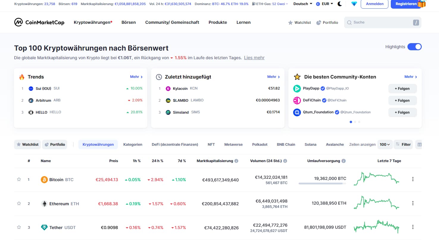Click the CoinMarketCap logo
Screen dimensions: 439x243
tap(39, 22)
